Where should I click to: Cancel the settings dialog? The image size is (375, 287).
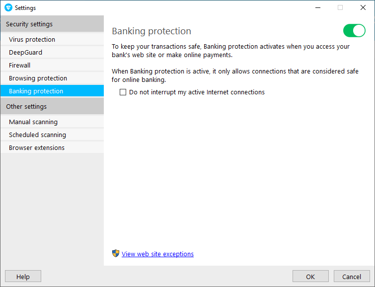click(352, 277)
